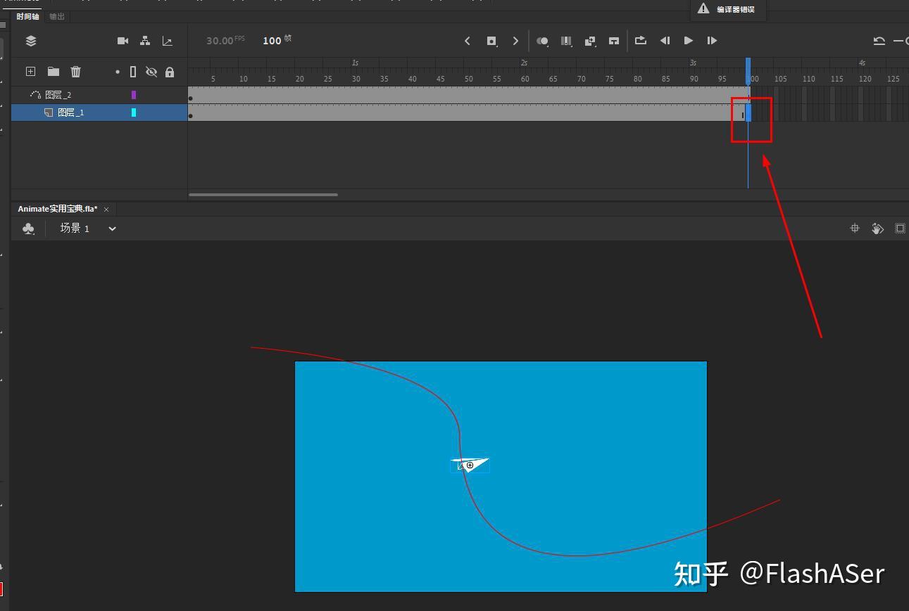Toggle onion skin button
Image resolution: width=909 pixels, height=611 pixels.
point(542,41)
